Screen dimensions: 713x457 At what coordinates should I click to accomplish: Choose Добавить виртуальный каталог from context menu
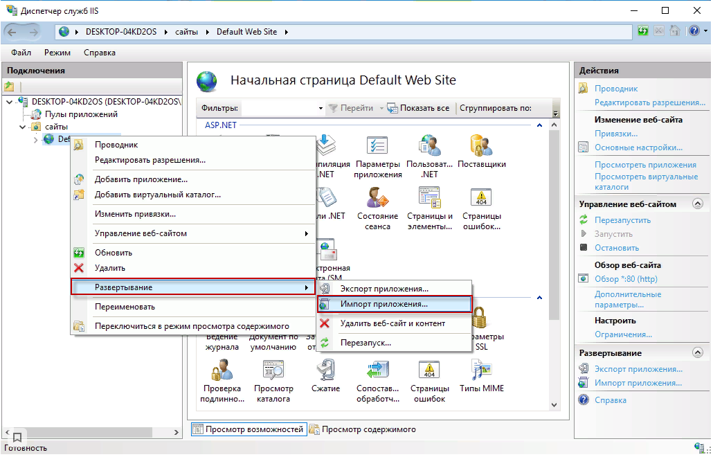click(x=157, y=195)
